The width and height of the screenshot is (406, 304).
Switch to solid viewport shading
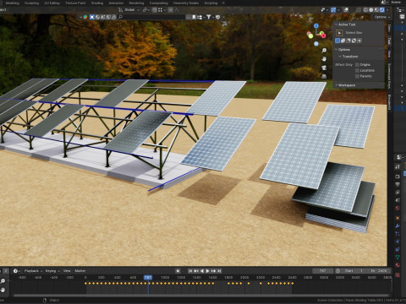tap(371, 10)
